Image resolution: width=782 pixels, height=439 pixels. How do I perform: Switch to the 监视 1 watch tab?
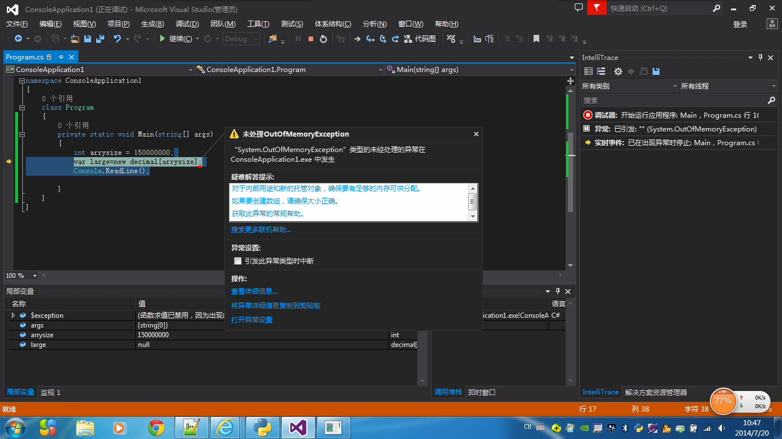click(x=50, y=392)
